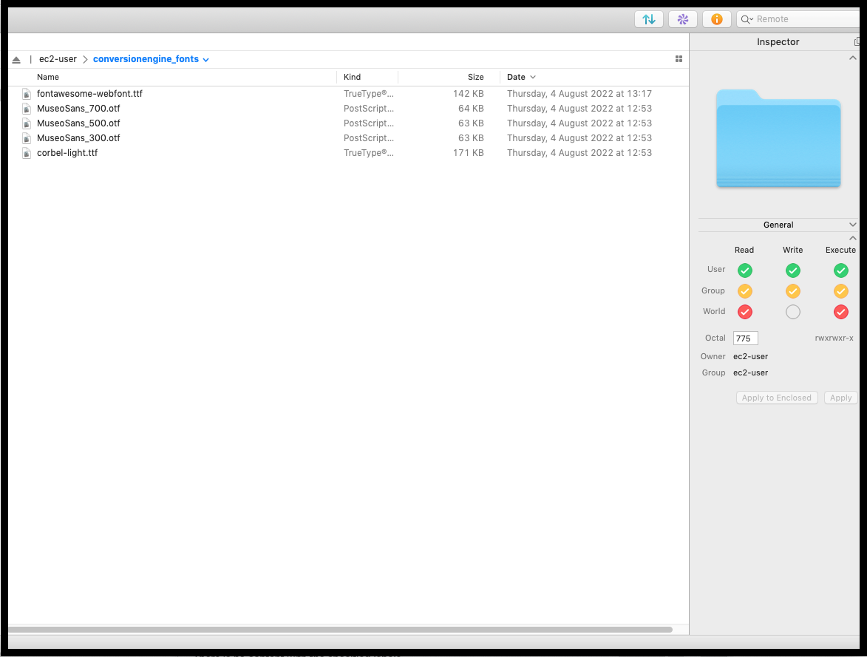Go to ec2-user folder in path bar

tap(58, 59)
